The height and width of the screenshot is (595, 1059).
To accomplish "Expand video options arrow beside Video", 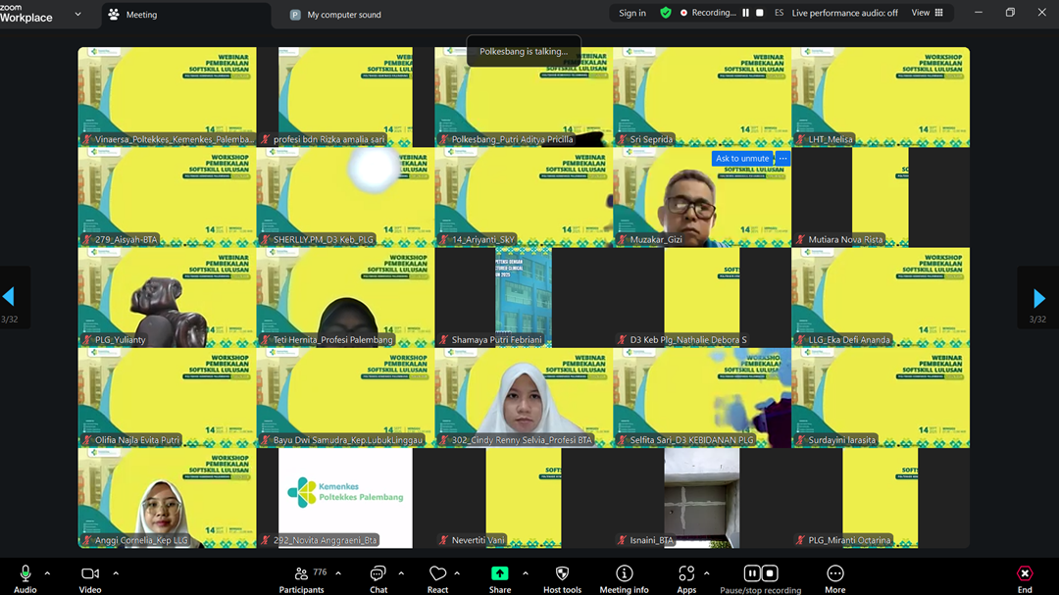I will (x=116, y=573).
